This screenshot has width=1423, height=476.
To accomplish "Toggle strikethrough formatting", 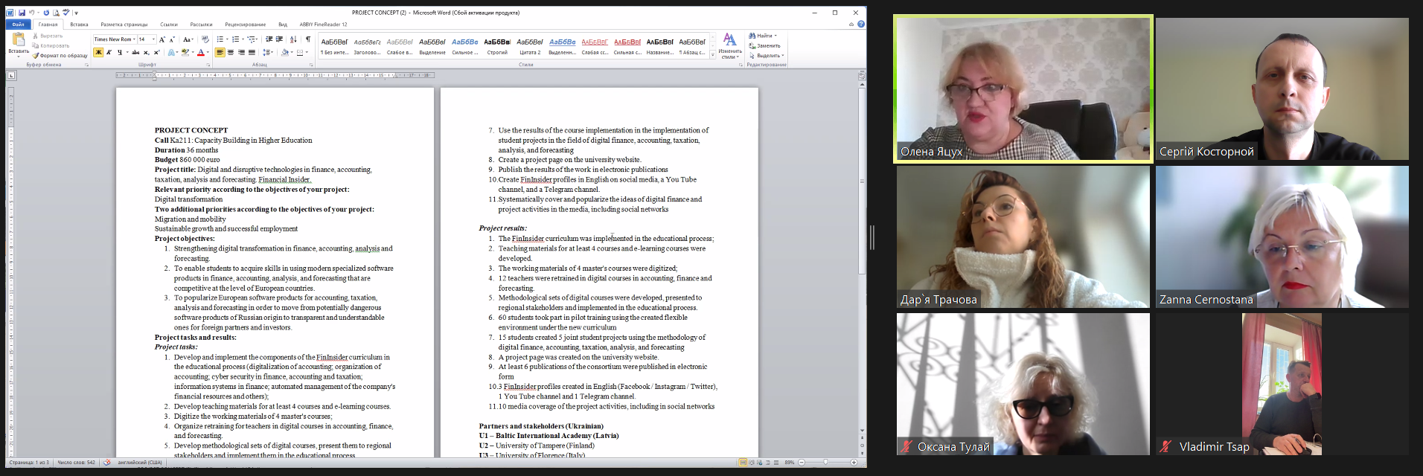I will pyautogui.click(x=135, y=52).
